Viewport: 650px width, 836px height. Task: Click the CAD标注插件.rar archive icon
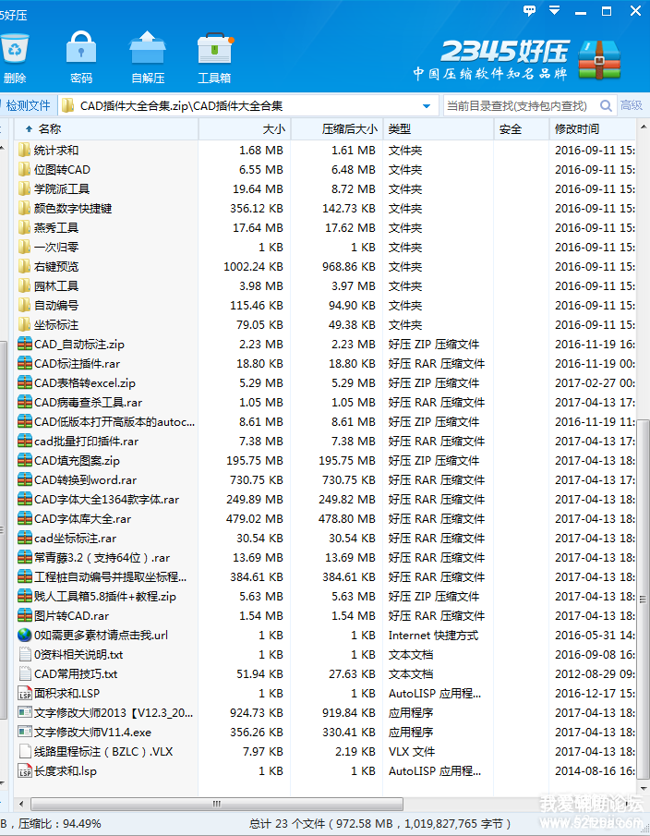pos(25,364)
